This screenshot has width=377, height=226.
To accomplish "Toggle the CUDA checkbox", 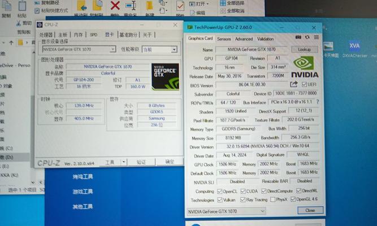I will click(x=243, y=191).
